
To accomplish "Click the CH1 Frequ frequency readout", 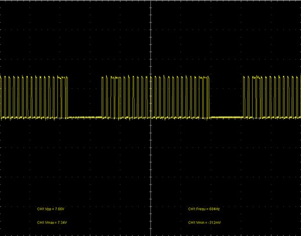I will coord(204,209).
